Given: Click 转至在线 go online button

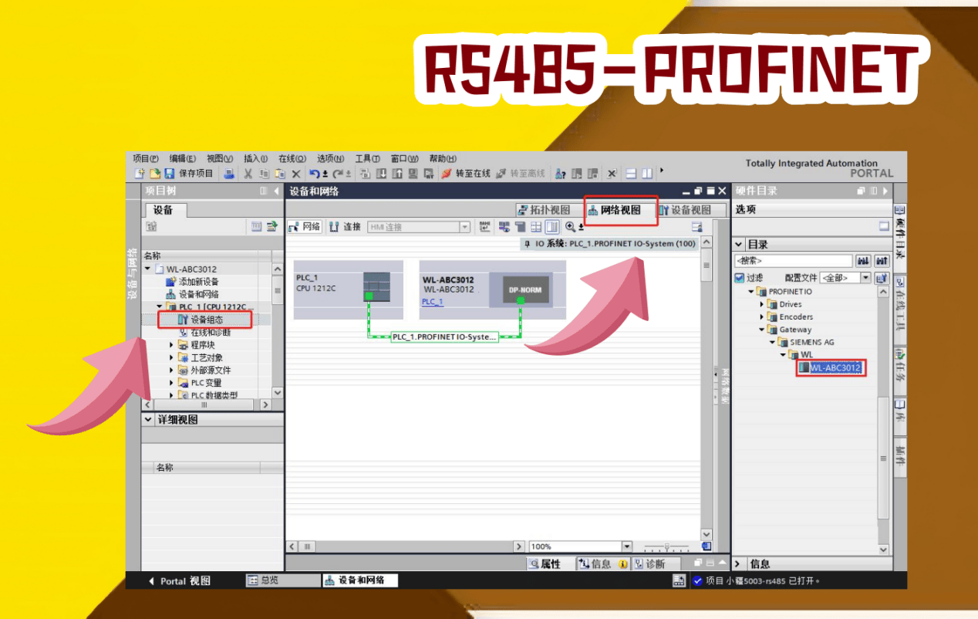Looking at the screenshot, I should [x=467, y=174].
